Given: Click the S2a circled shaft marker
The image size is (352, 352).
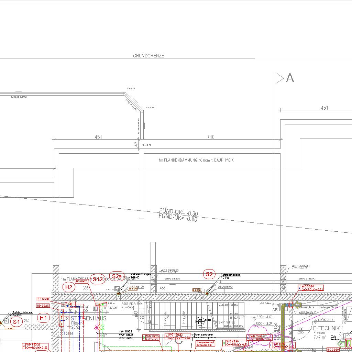Looking at the screenshot, I should [117, 276].
